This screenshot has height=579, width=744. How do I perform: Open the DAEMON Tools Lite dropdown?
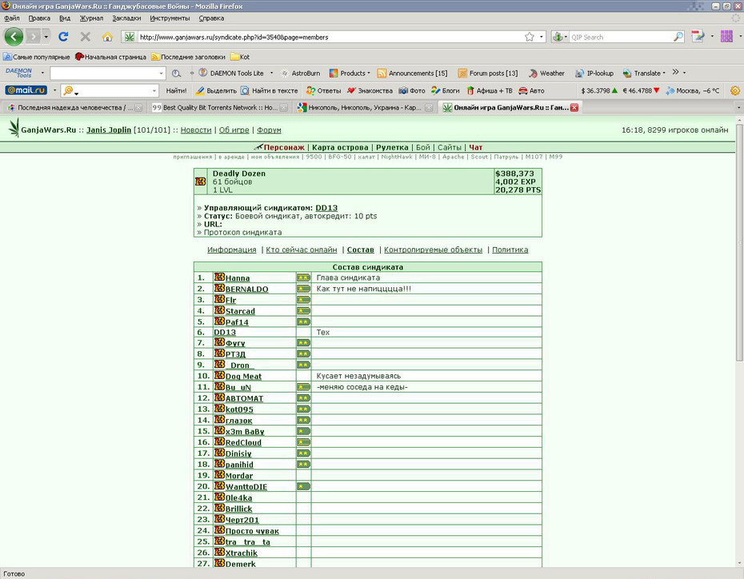click(x=271, y=73)
